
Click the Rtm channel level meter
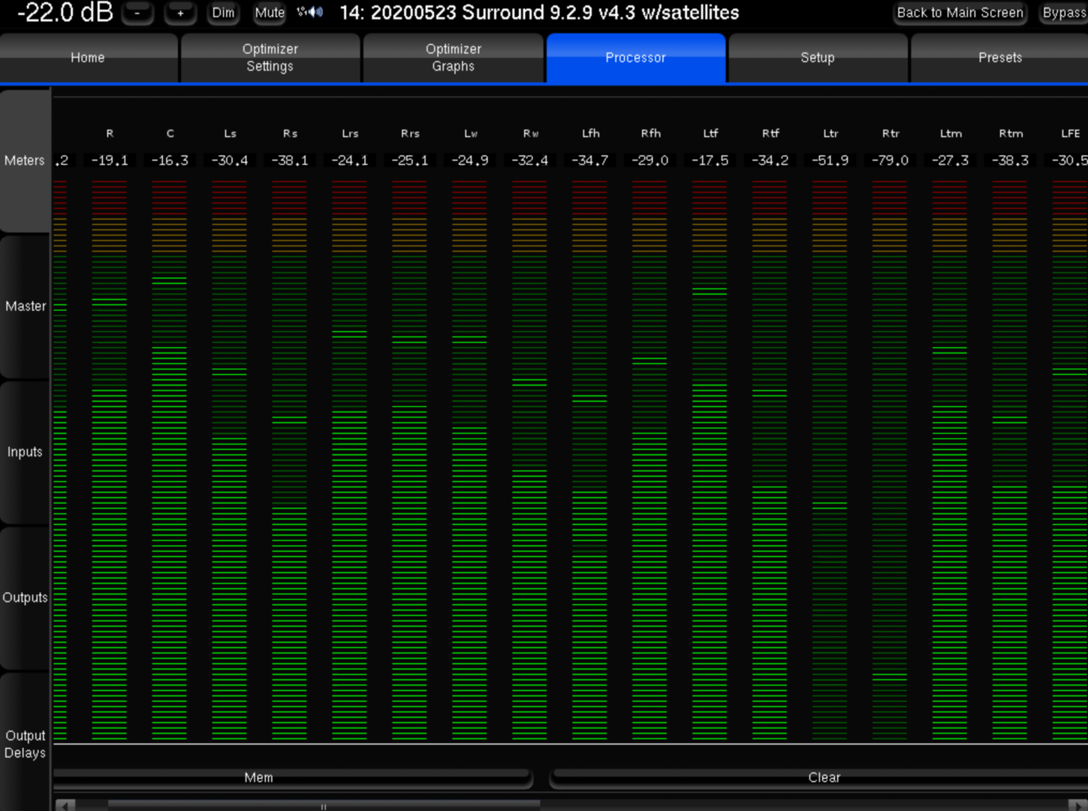coord(1010,460)
